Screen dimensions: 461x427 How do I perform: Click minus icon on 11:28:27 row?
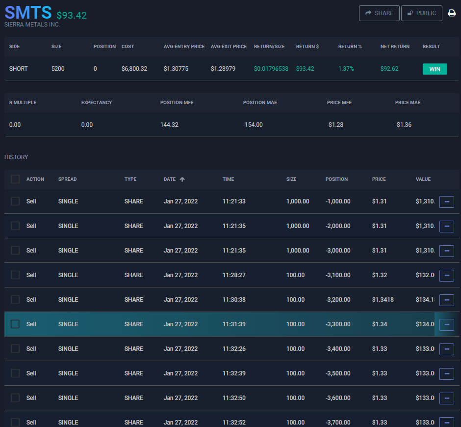[x=446, y=275]
